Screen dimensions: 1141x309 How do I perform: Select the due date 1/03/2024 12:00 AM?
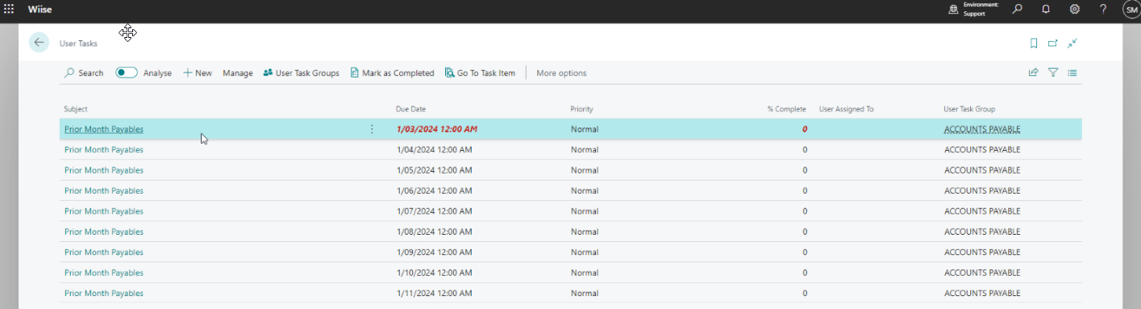(x=437, y=129)
